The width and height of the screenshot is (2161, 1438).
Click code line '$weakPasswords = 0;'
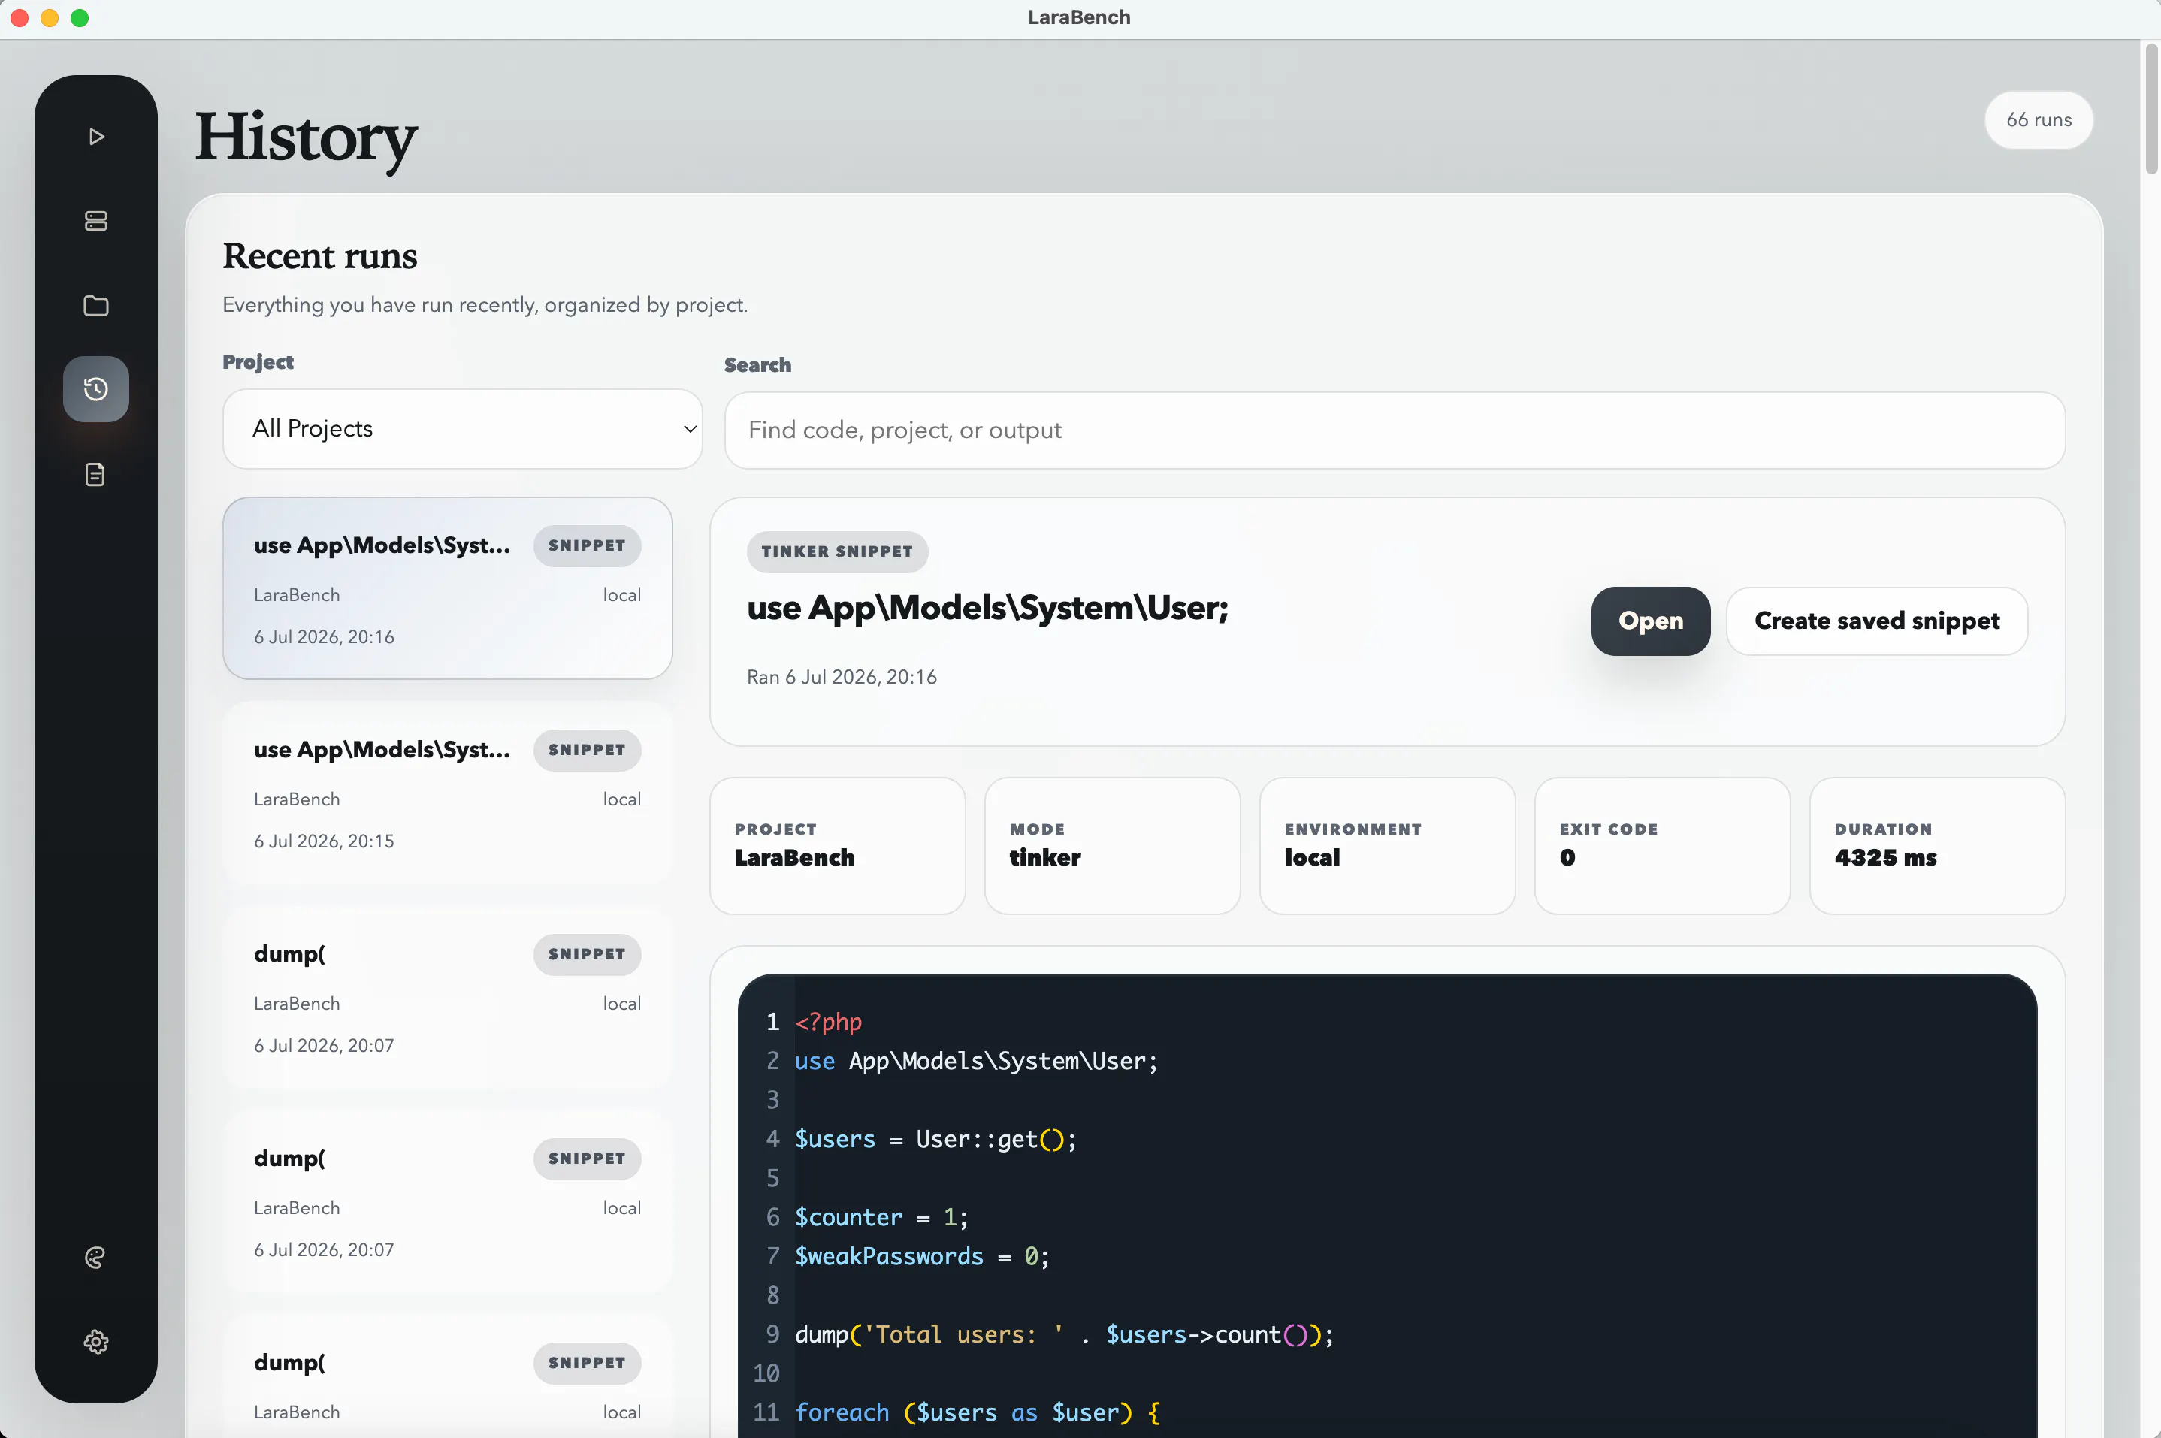click(x=922, y=1256)
